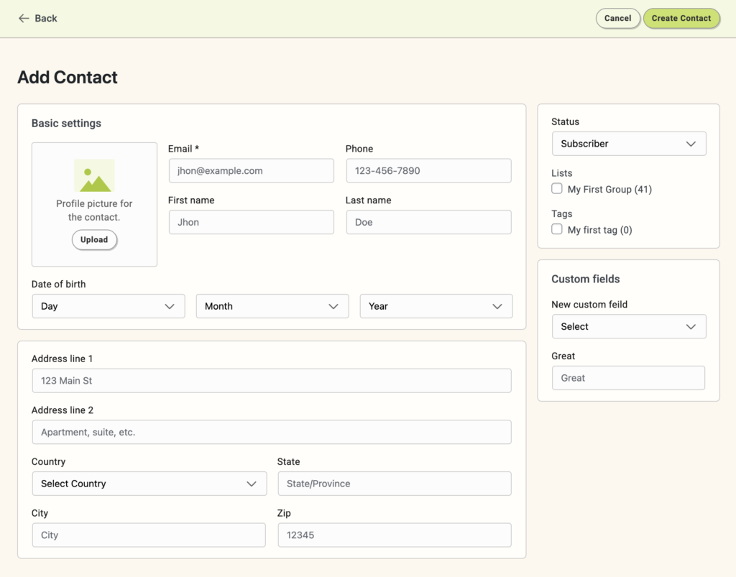This screenshot has height=577, width=736.
Task: Click the back arrow icon
Action: click(20, 18)
